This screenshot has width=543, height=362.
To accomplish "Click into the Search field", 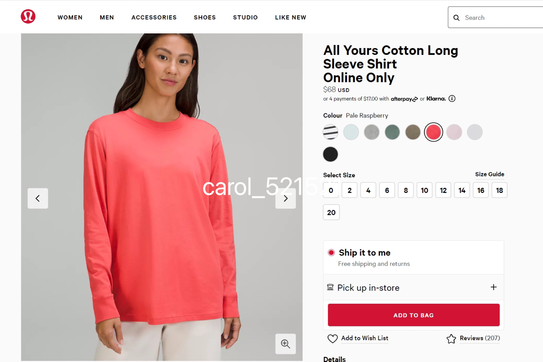I will [x=501, y=18].
